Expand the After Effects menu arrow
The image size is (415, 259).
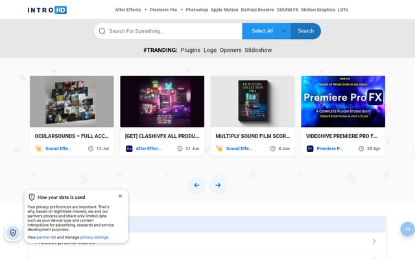coord(145,10)
